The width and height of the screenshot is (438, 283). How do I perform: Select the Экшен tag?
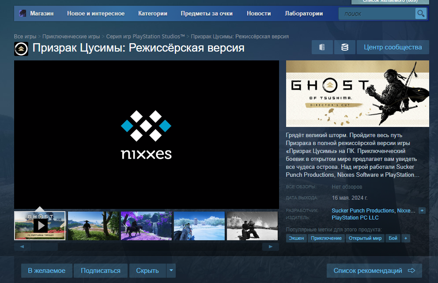296,238
